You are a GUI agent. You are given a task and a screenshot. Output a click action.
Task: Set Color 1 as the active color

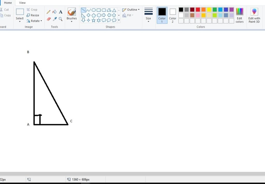[162, 15]
